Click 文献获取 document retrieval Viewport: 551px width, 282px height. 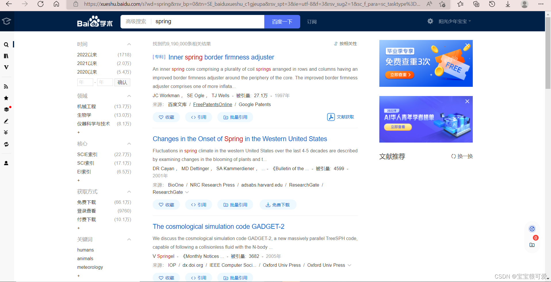(x=340, y=117)
